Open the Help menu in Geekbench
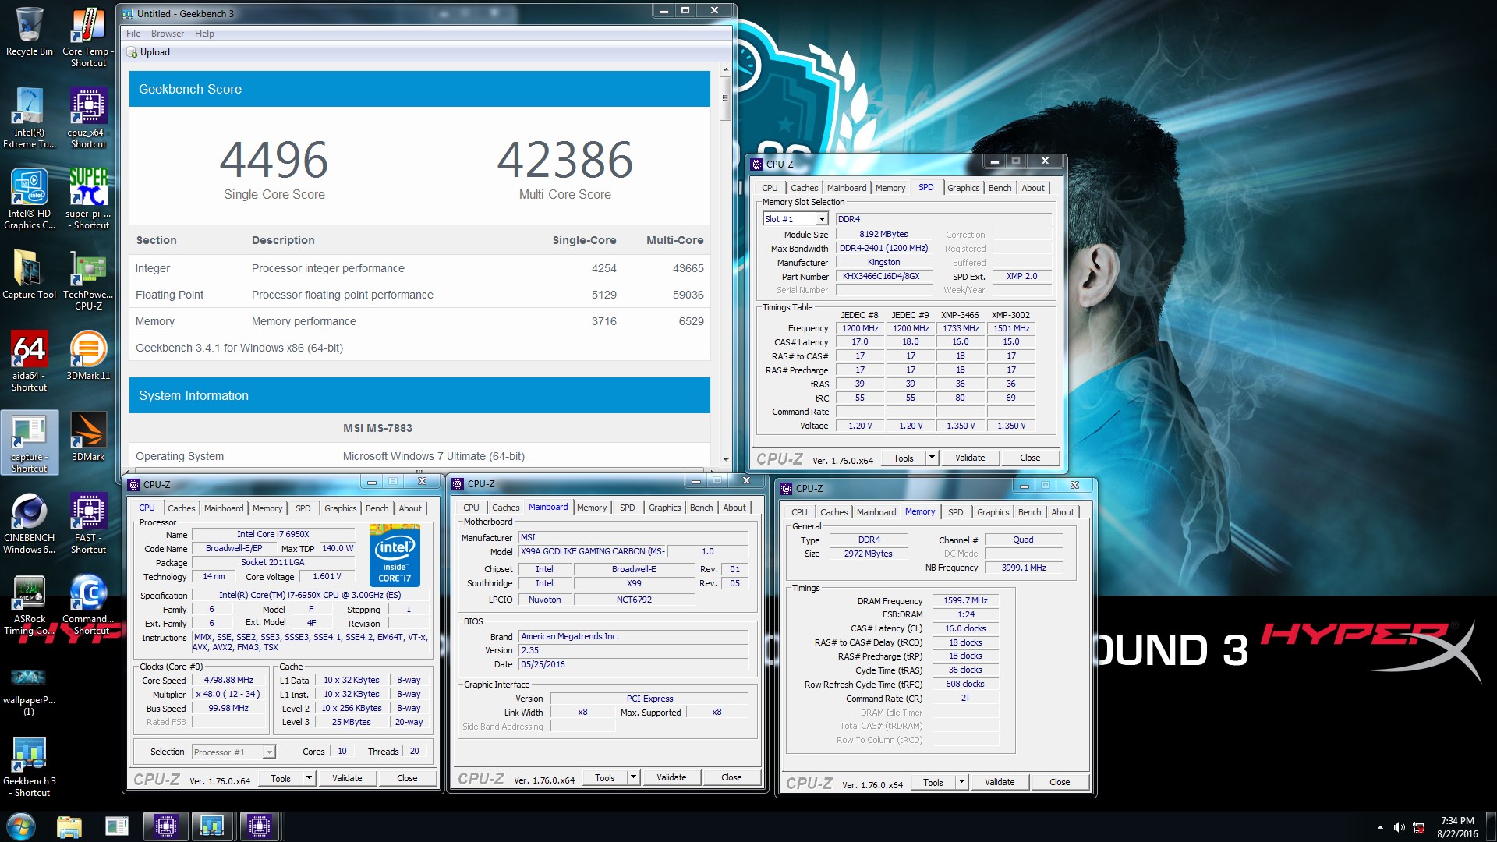Viewport: 1497px width, 842px height. click(204, 34)
